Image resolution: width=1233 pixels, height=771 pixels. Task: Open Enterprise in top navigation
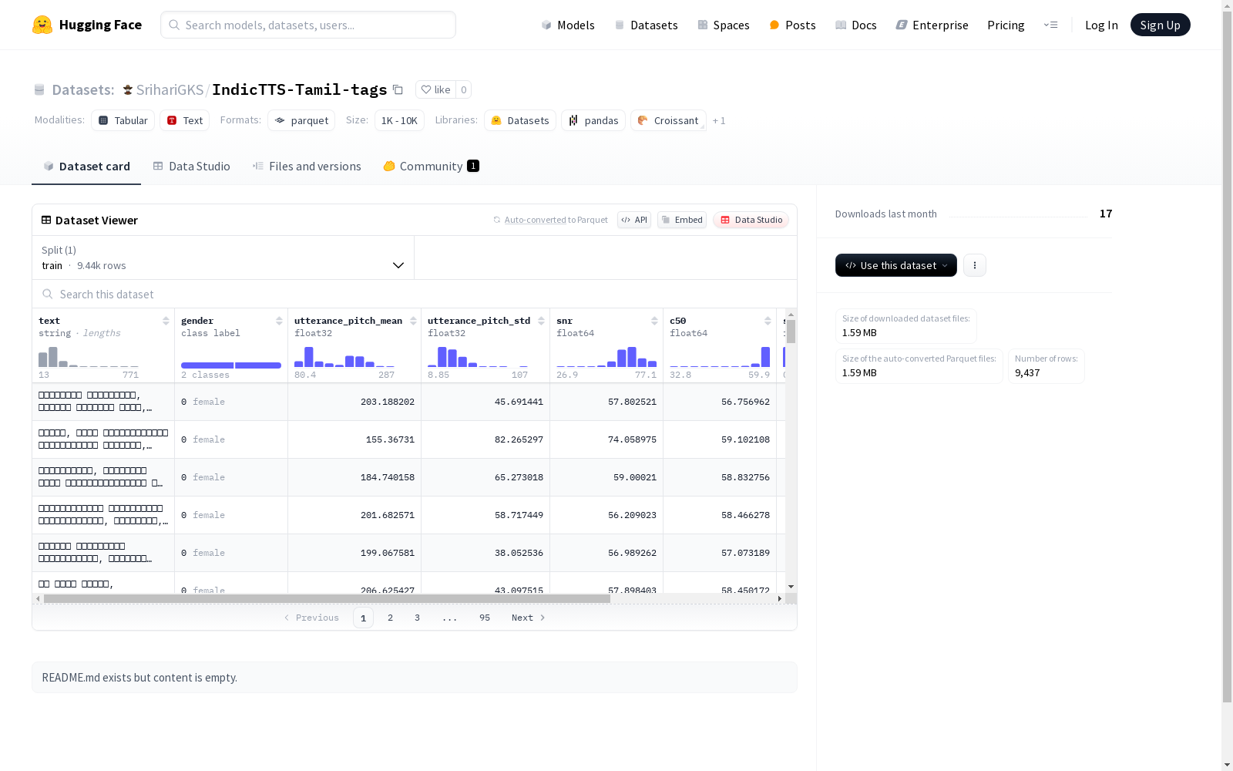pos(932,25)
